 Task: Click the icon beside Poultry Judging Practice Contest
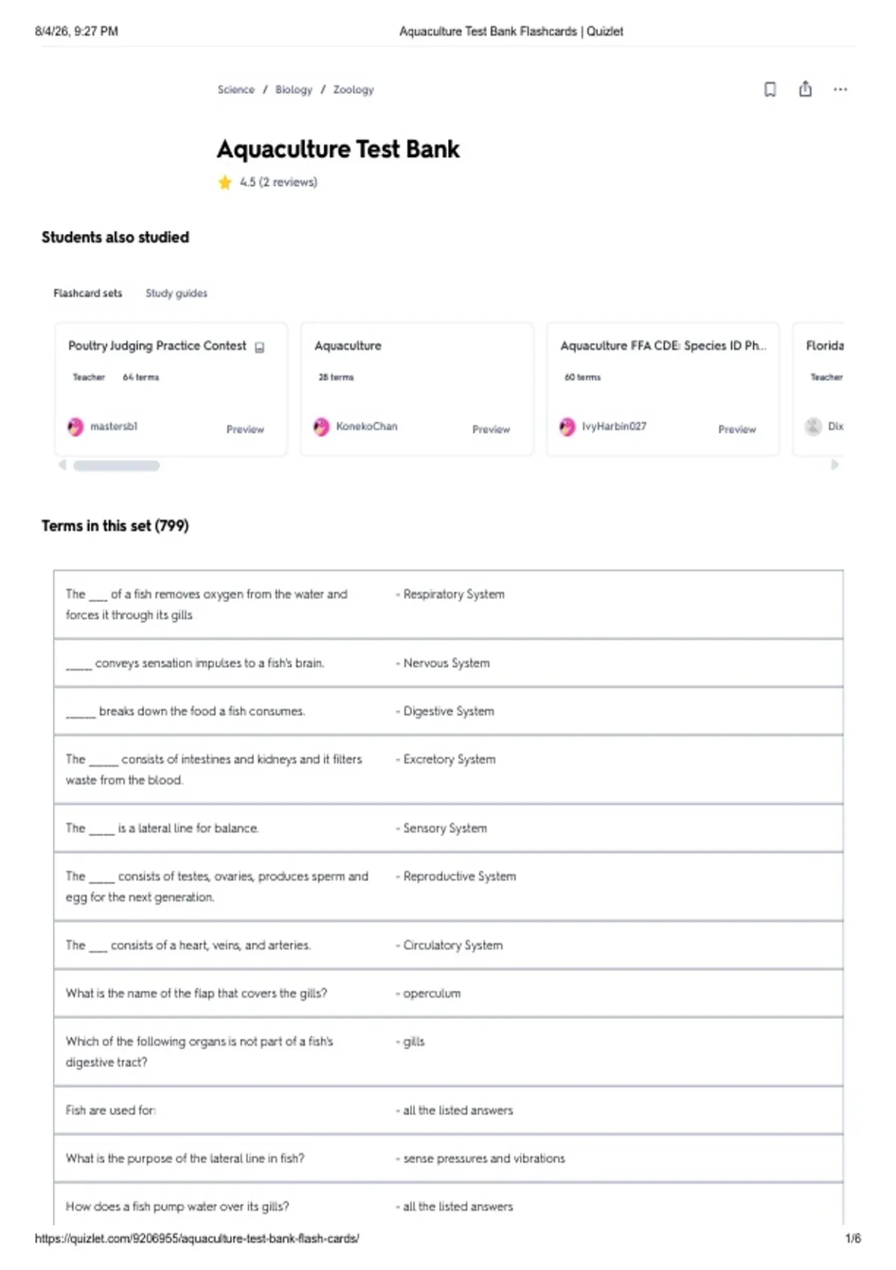coord(259,347)
